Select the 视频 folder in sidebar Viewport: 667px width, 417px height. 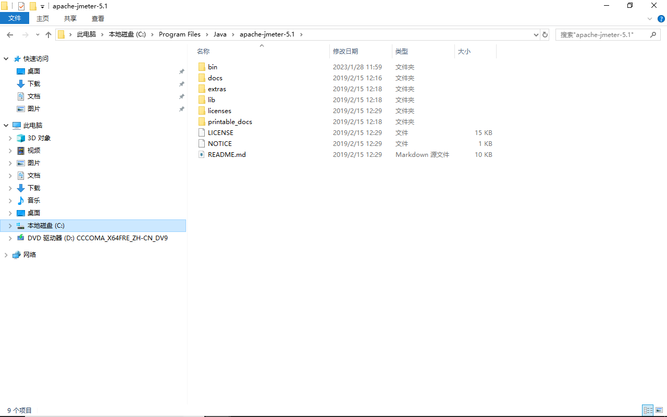pyautogui.click(x=34, y=151)
